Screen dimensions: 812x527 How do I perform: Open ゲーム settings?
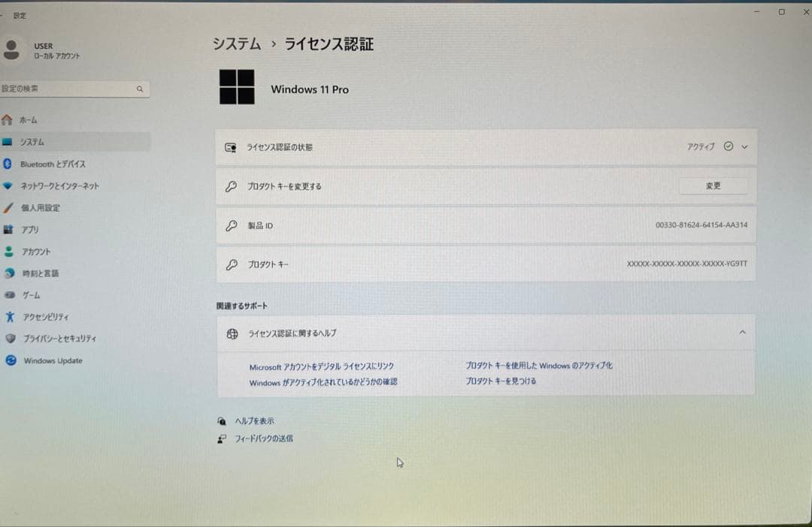tap(30, 295)
